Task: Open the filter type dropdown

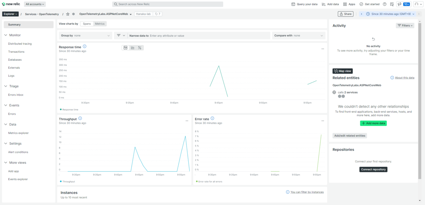Action: (x=121, y=35)
